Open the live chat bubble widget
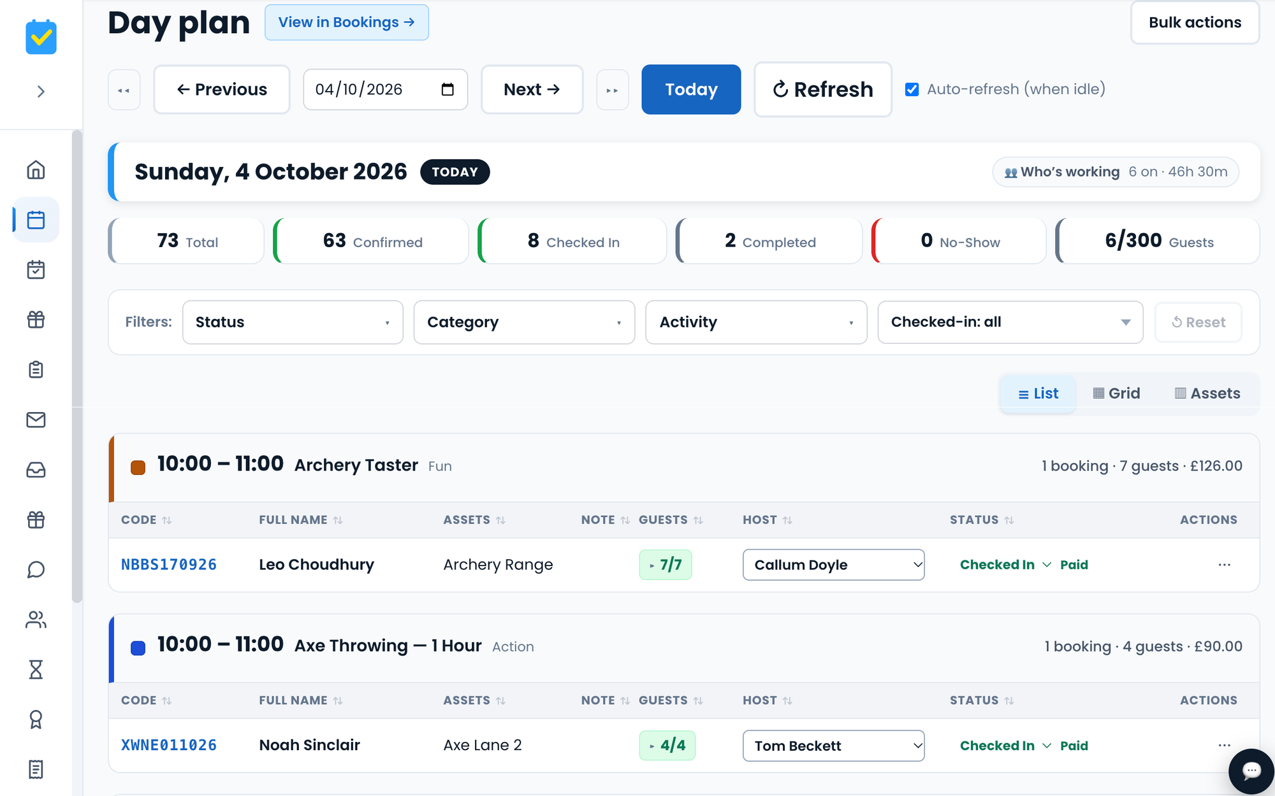The height and width of the screenshot is (796, 1275). (x=1251, y=771)
